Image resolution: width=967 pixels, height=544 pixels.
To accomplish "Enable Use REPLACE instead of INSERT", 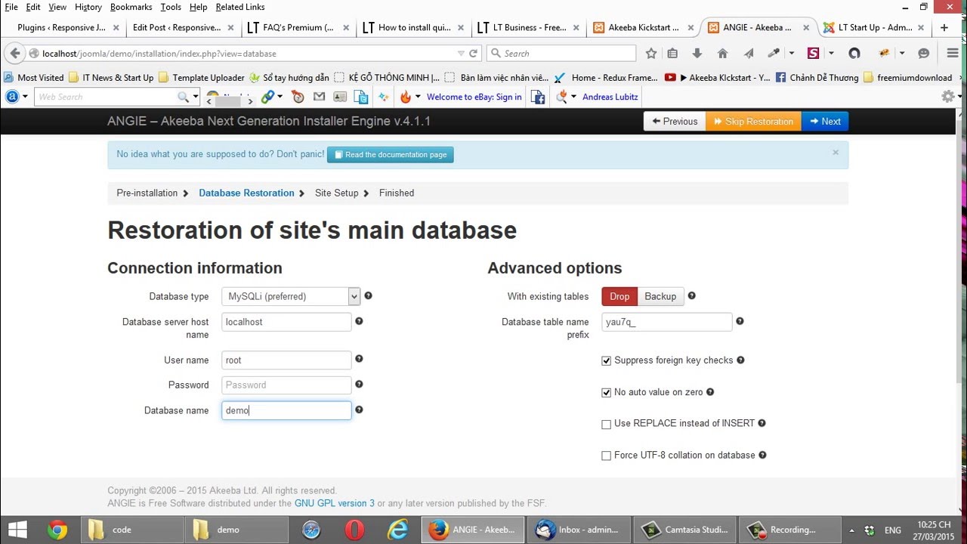I will 606,424.
